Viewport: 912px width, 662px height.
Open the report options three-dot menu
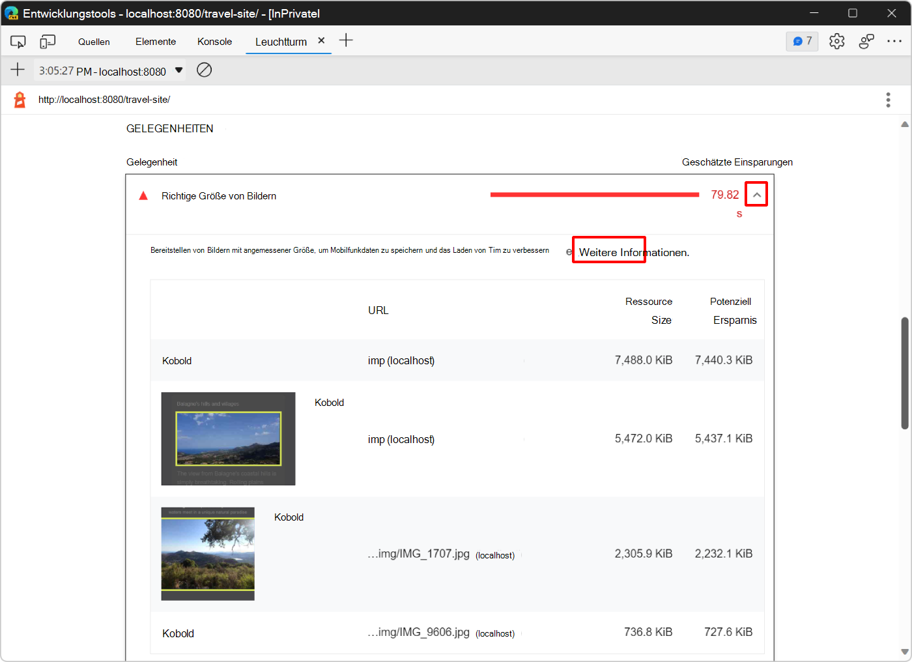pyautogui.click(x=888, y=99)
